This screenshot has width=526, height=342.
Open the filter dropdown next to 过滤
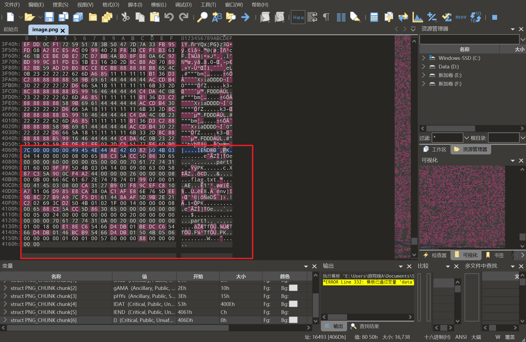tap(466, 138)
